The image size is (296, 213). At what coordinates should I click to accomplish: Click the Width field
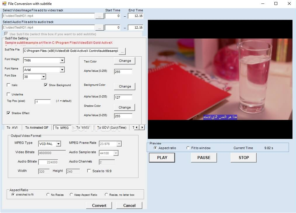(x=44, y=172)
